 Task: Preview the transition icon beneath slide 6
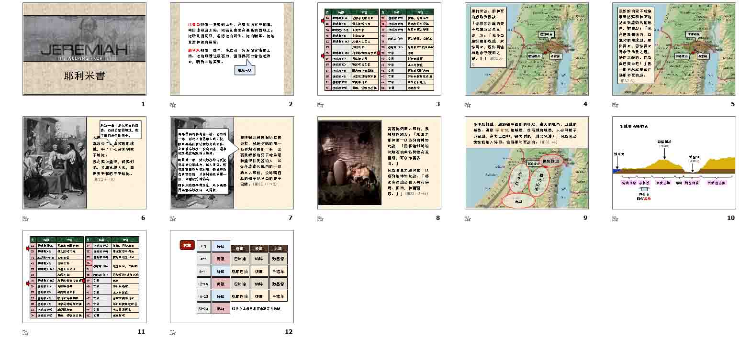[x=25, y=218]
